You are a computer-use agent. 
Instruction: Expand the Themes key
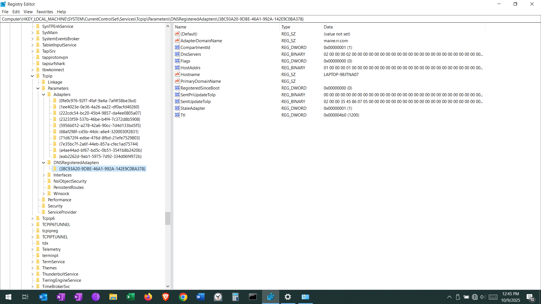point(32,268)
